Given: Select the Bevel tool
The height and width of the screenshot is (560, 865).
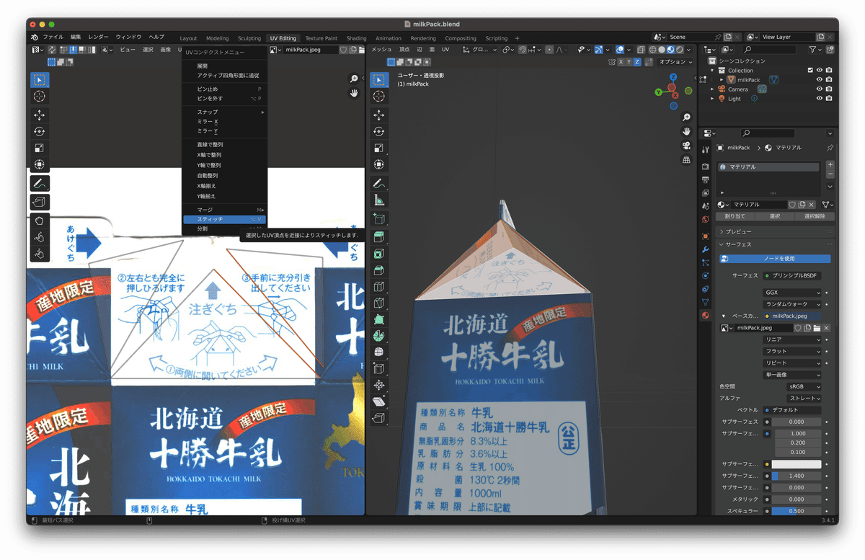Looking at the screenshot, I should (379, 270).
